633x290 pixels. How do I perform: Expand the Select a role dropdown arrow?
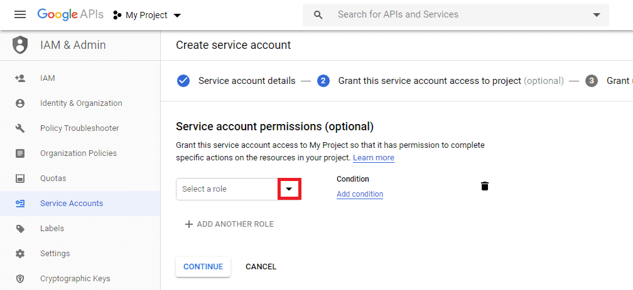pyautogui.click(x=289, y=189)
